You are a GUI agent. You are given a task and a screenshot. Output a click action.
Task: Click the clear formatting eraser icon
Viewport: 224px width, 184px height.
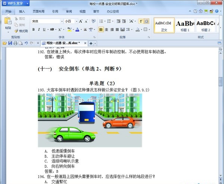[x=93, y=21]
